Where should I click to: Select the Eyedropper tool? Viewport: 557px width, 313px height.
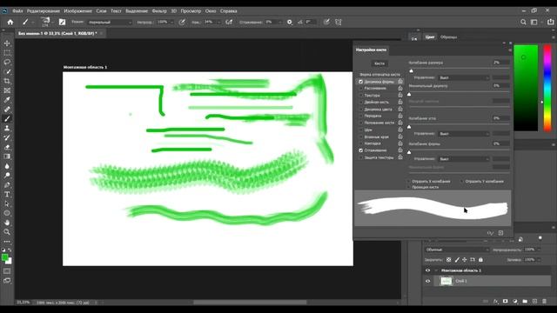point(7,100)
